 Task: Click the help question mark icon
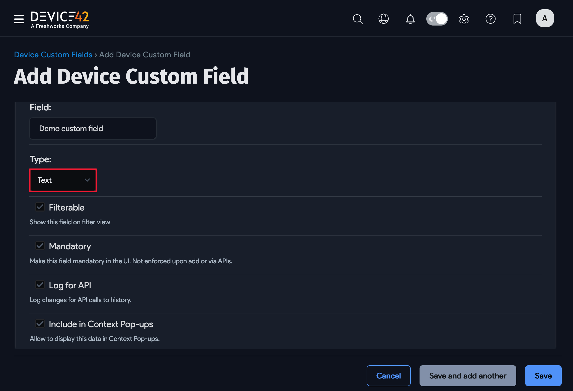[491, 19]
